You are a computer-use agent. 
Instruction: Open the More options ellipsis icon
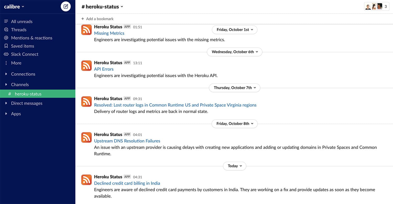[x=6, y=63]
